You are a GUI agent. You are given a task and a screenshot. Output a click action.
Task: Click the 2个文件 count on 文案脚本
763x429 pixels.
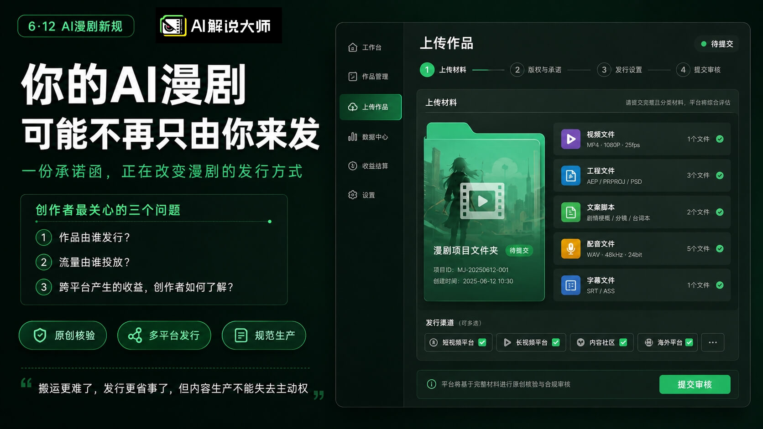tap(698, 212)
